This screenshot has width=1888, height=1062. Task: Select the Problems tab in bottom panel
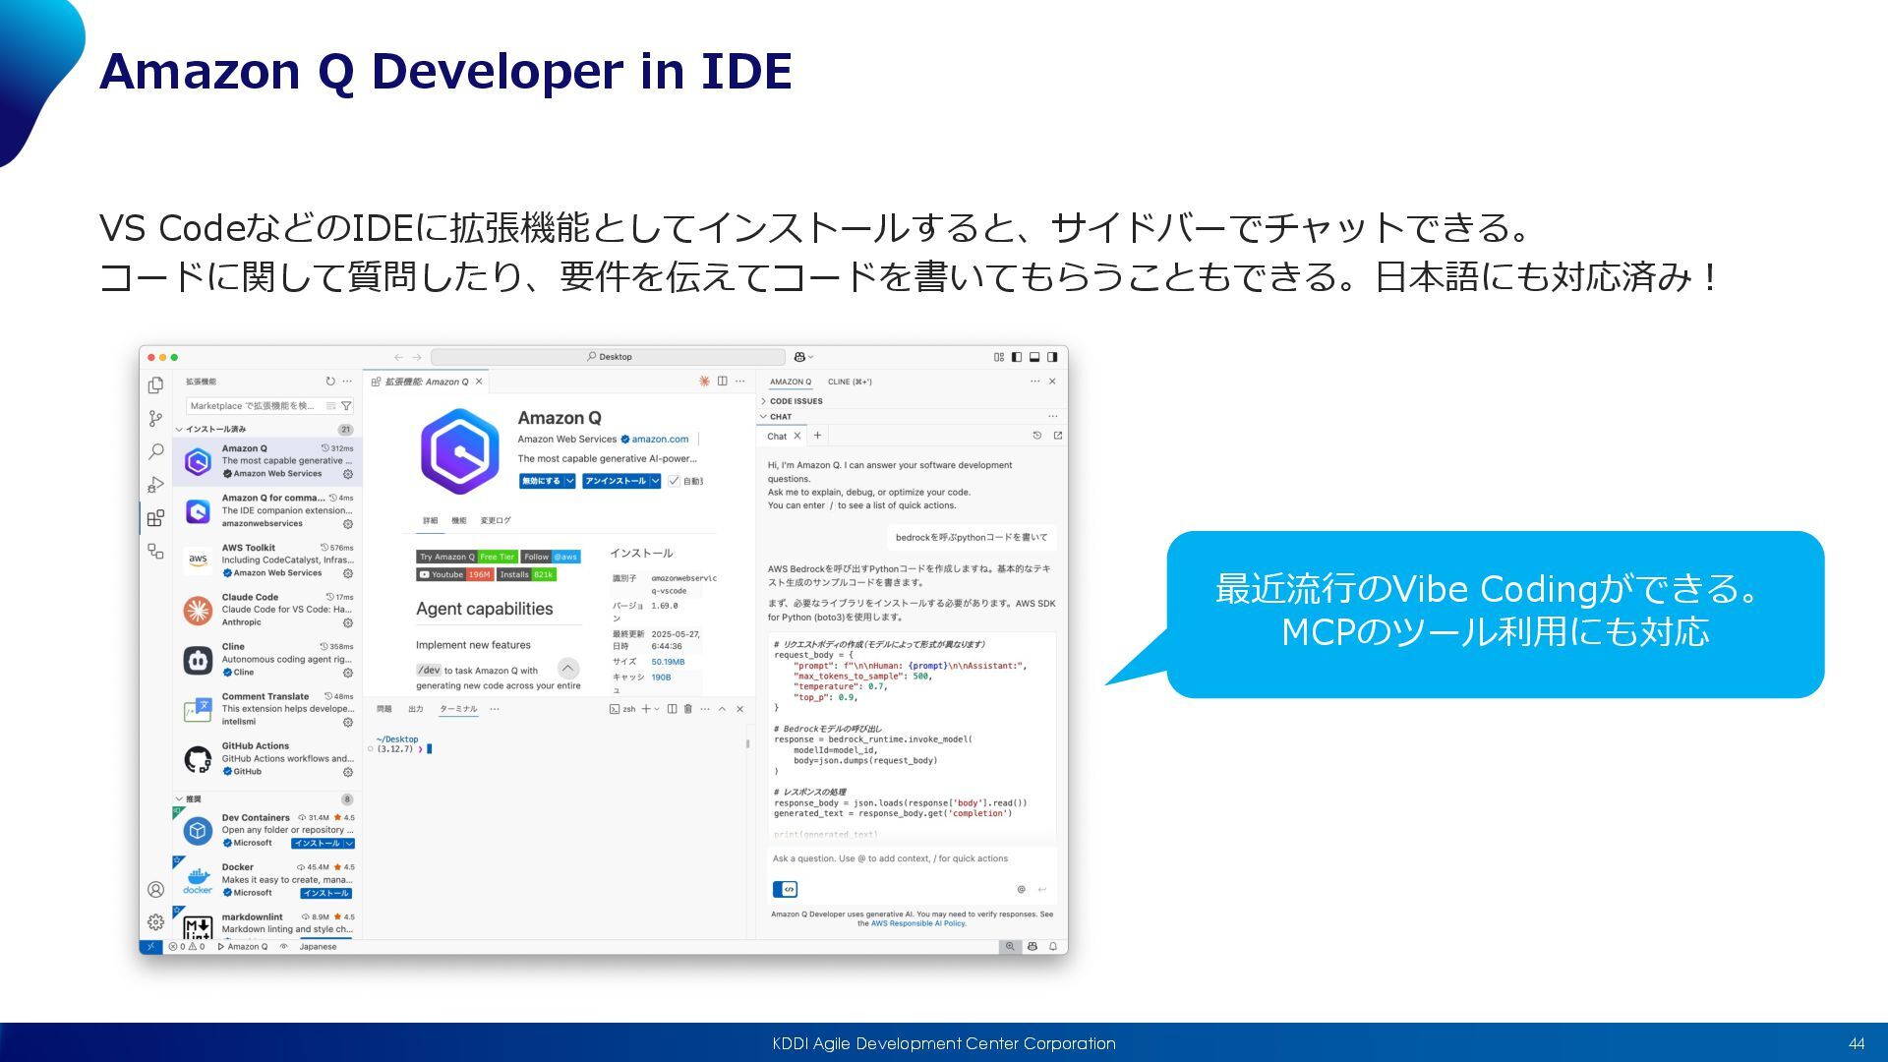[x=384, y=709]
